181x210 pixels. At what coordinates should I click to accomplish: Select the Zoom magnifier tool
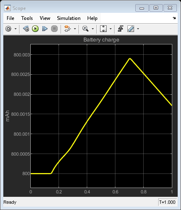click(x=86, y=29)
